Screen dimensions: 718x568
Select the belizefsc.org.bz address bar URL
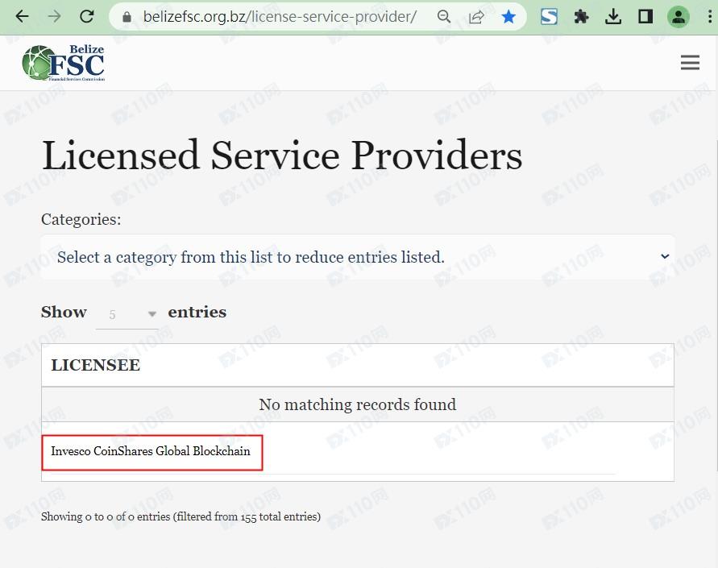point(280,17)
